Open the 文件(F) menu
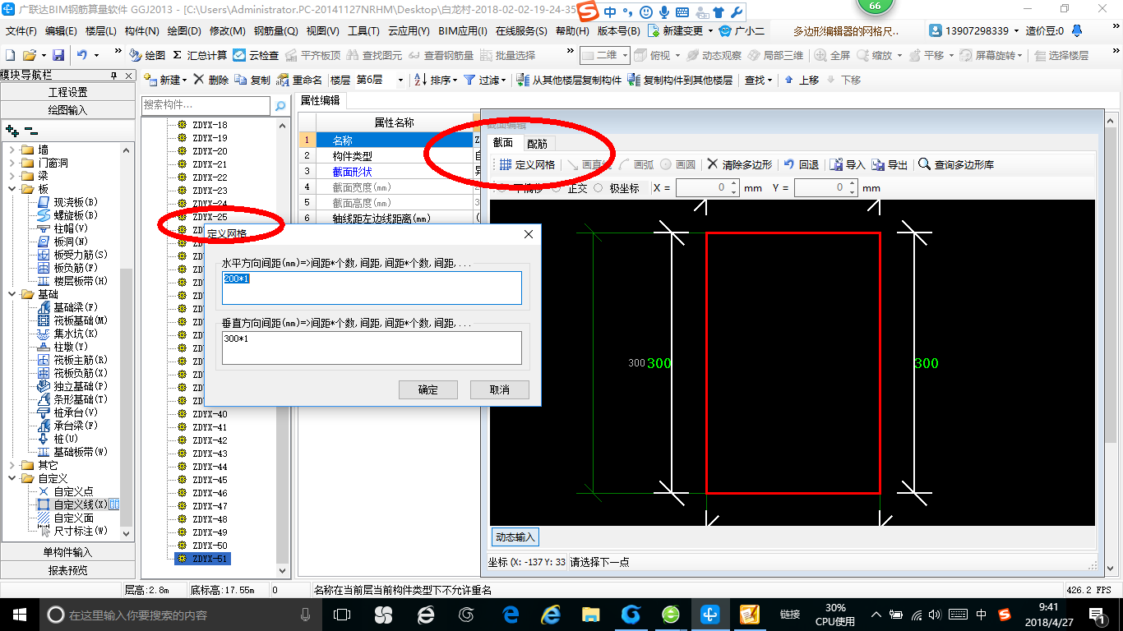 [x=21, y=31]
